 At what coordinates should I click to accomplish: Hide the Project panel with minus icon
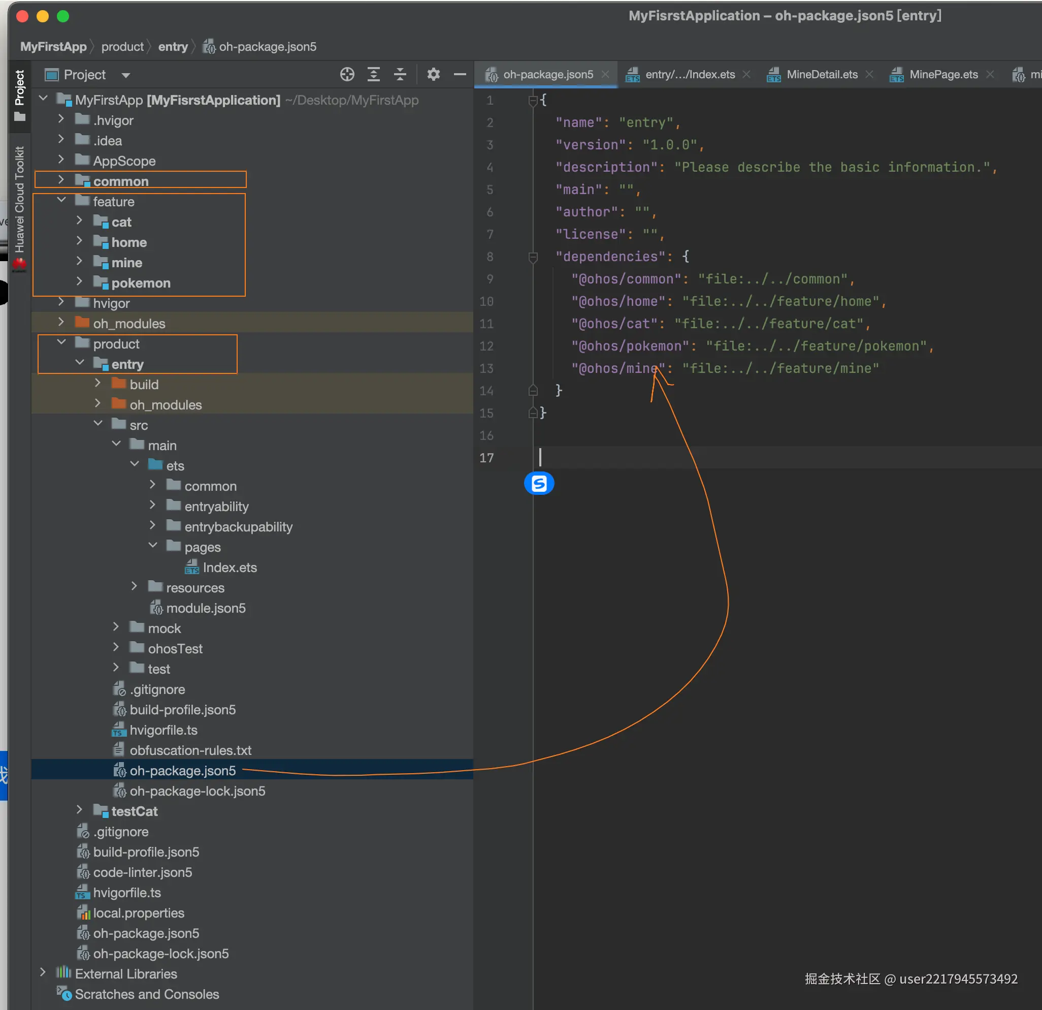point(460,75)
